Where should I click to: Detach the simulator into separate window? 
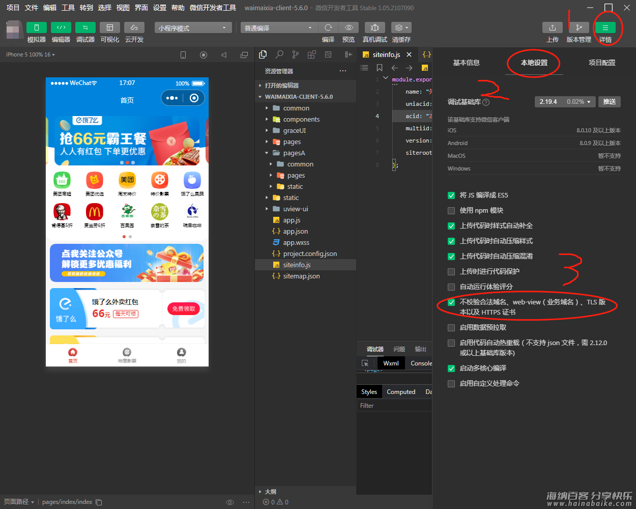(244, 54)
